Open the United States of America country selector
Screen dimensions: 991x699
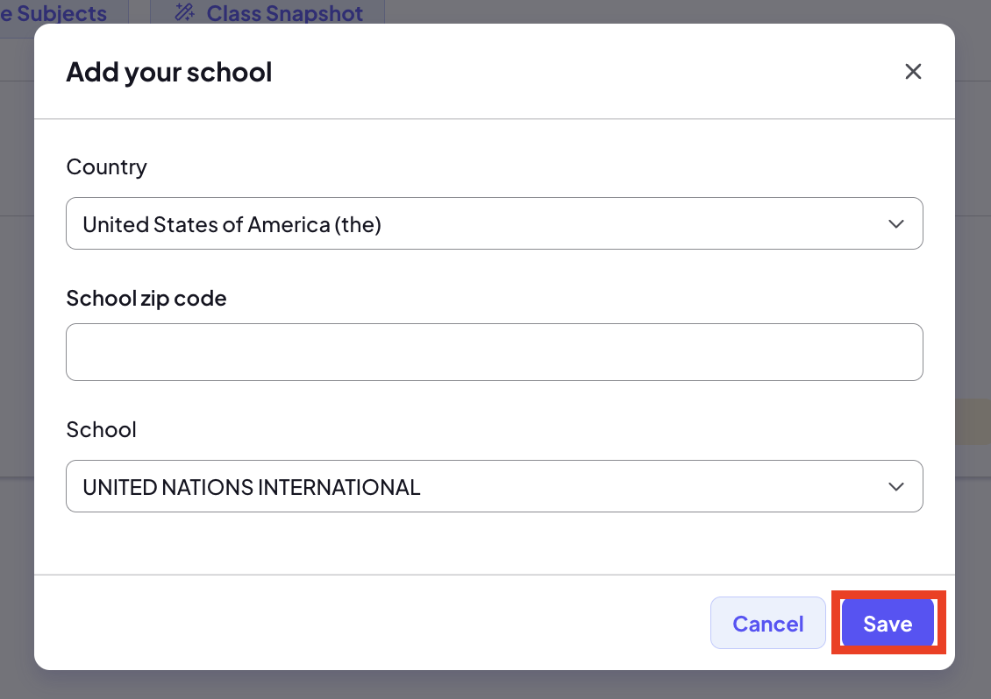[x=495, y=223]
